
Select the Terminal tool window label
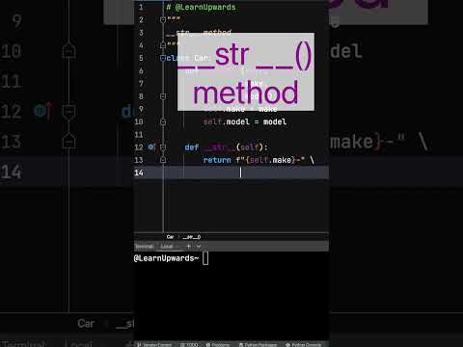(144, 247)
